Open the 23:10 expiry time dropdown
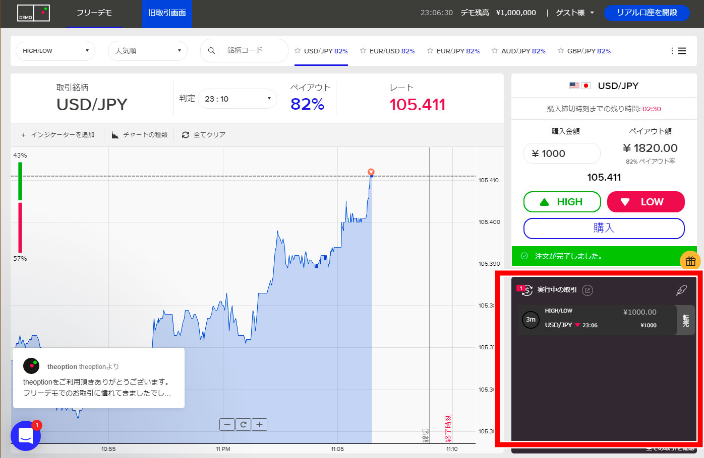This screenshot has height=458, width=704. (238, 99)
